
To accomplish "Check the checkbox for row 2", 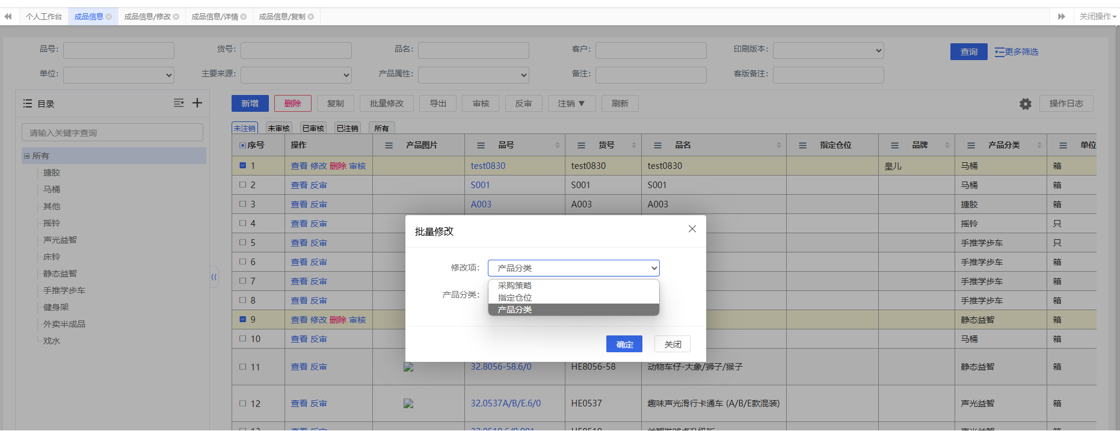I will [x=243, y=185].
